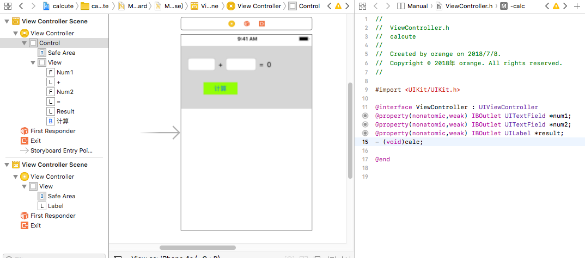Click the green 计算 button on the canvas

[221, 89]
